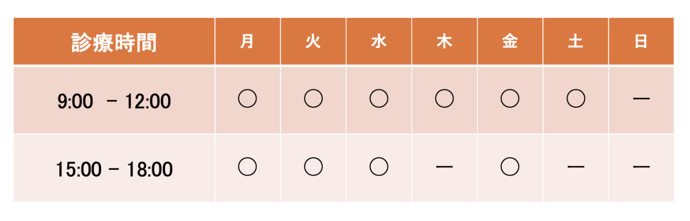The width and height of the screenshot is (690, 221).
Task: Select the 月 column header
Action: (247, 43)
